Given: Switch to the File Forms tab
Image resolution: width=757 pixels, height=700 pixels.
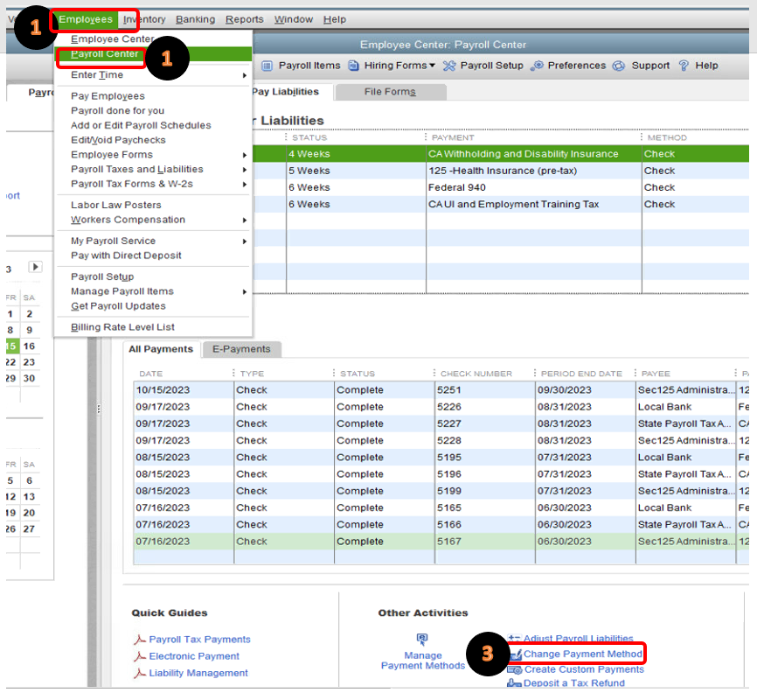Looking at the screenshot, I should tap(390, 92).
